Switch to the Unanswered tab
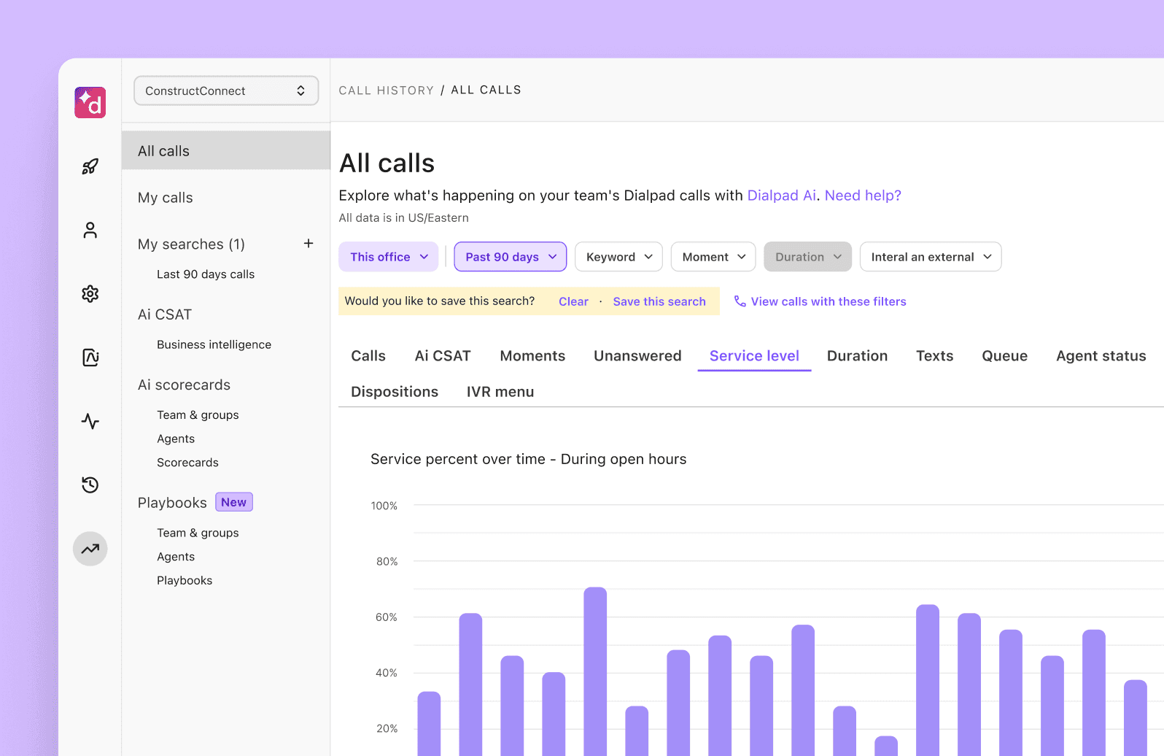Viewport: 1164px width, 756px height. pos(637,356)
